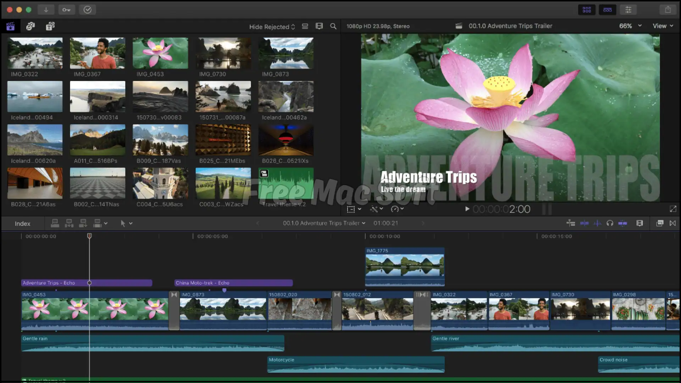Open the Titles and Generators sidebar
Screen dimensions: 681x383
point(50,26)
